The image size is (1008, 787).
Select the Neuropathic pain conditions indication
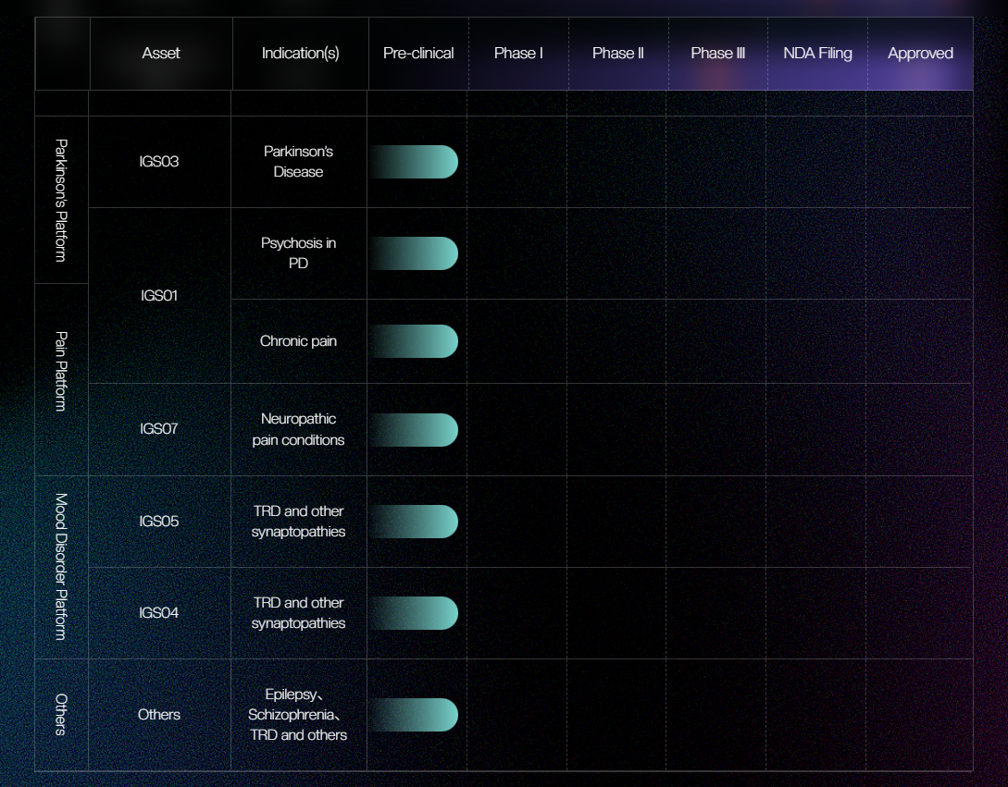[x=298, y=430]
